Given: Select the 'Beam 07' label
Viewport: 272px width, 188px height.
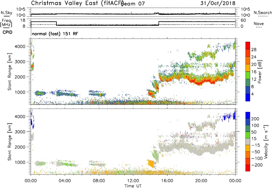Looking at the screenshot, I should coord(133,4).
